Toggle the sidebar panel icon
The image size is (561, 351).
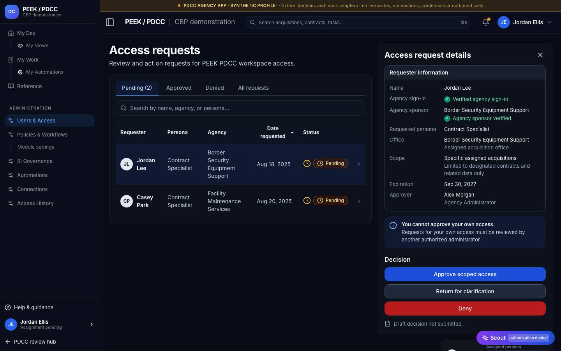click(x=110, y=22)
